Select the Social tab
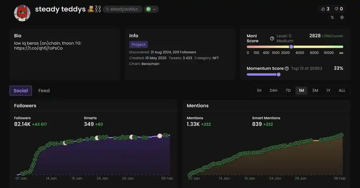Image resolution: width=360 pixels, height=188 pixels. [21, 91]
